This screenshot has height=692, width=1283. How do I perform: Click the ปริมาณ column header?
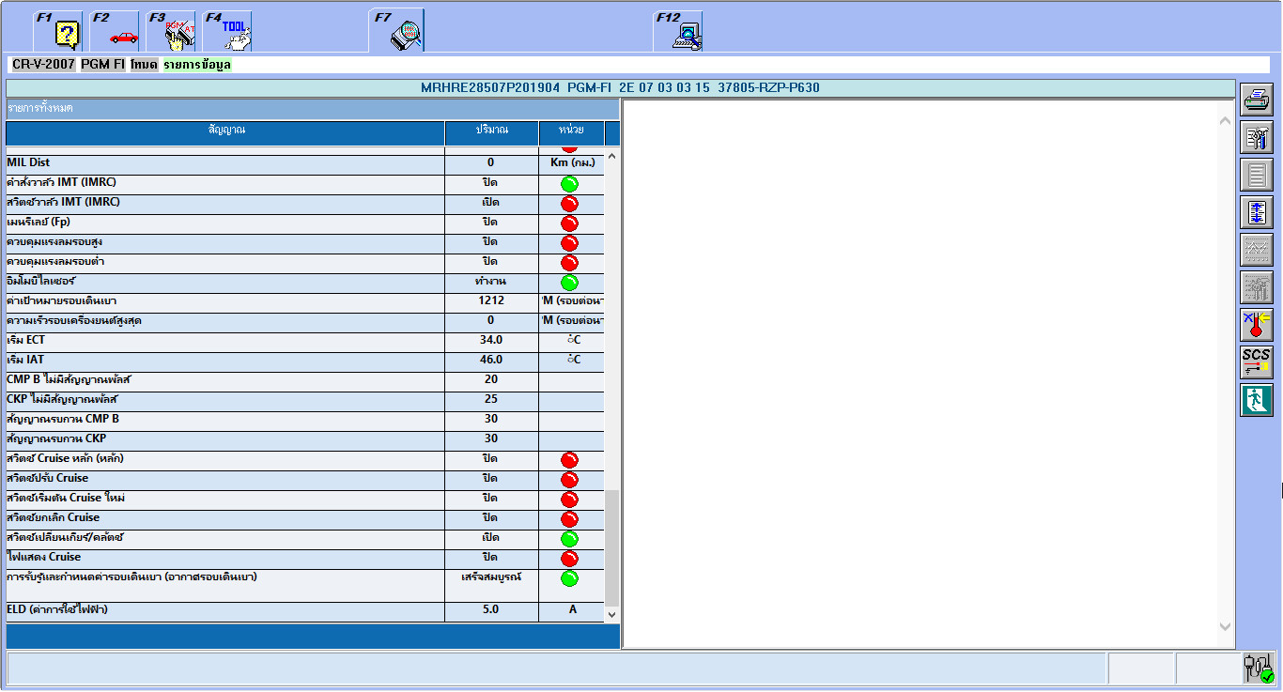point(491,132)
